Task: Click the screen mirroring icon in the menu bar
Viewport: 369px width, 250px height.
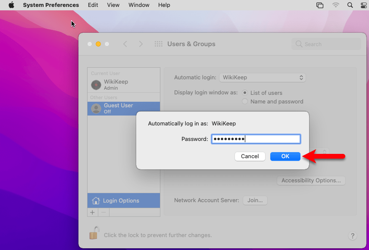Action: point(320,5)
